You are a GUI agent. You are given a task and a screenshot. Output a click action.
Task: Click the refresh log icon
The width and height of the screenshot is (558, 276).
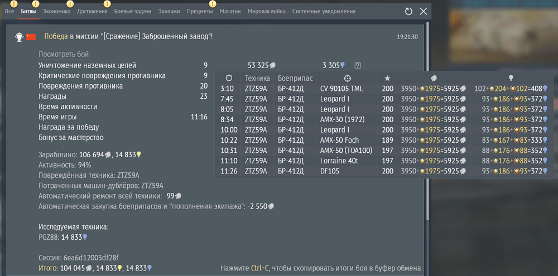[x=408, y=11]
